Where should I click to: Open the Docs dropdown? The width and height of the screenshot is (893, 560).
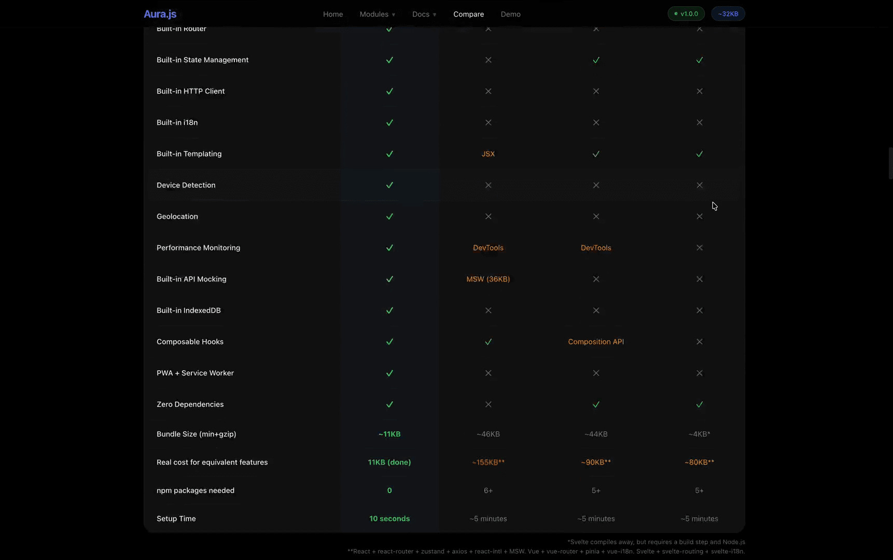coord(424,14)
